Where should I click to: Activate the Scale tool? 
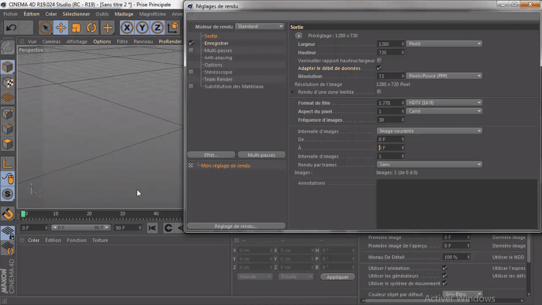(x=76, y=28)
